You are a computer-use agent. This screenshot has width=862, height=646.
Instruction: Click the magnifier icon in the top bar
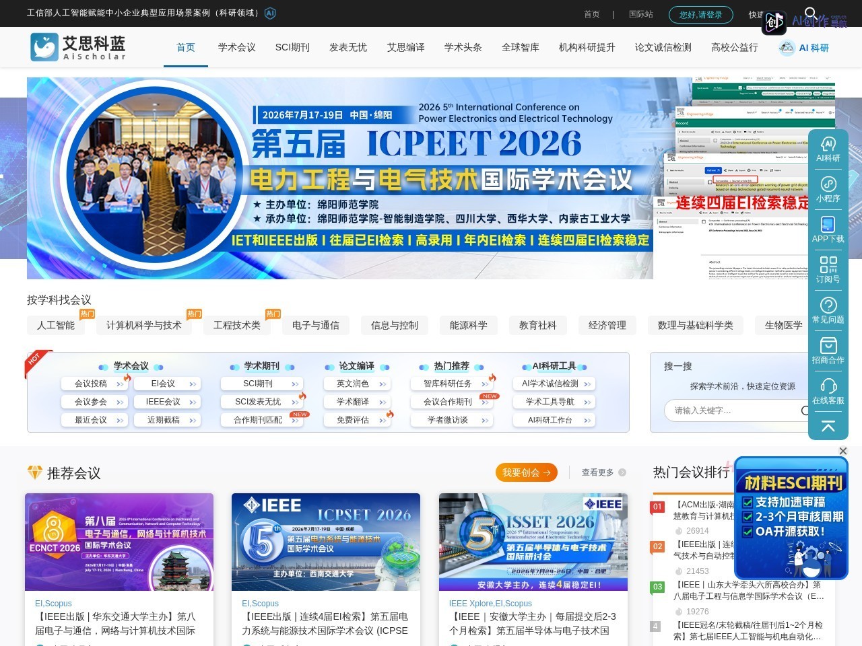[x=811, y=13]
